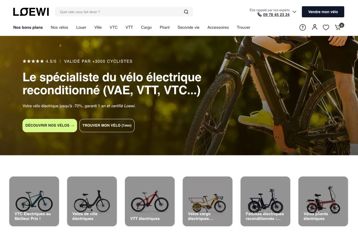Open the Accessoires menu
The height and width of the screenshot is (239, 358).
(x=218, y=27)
